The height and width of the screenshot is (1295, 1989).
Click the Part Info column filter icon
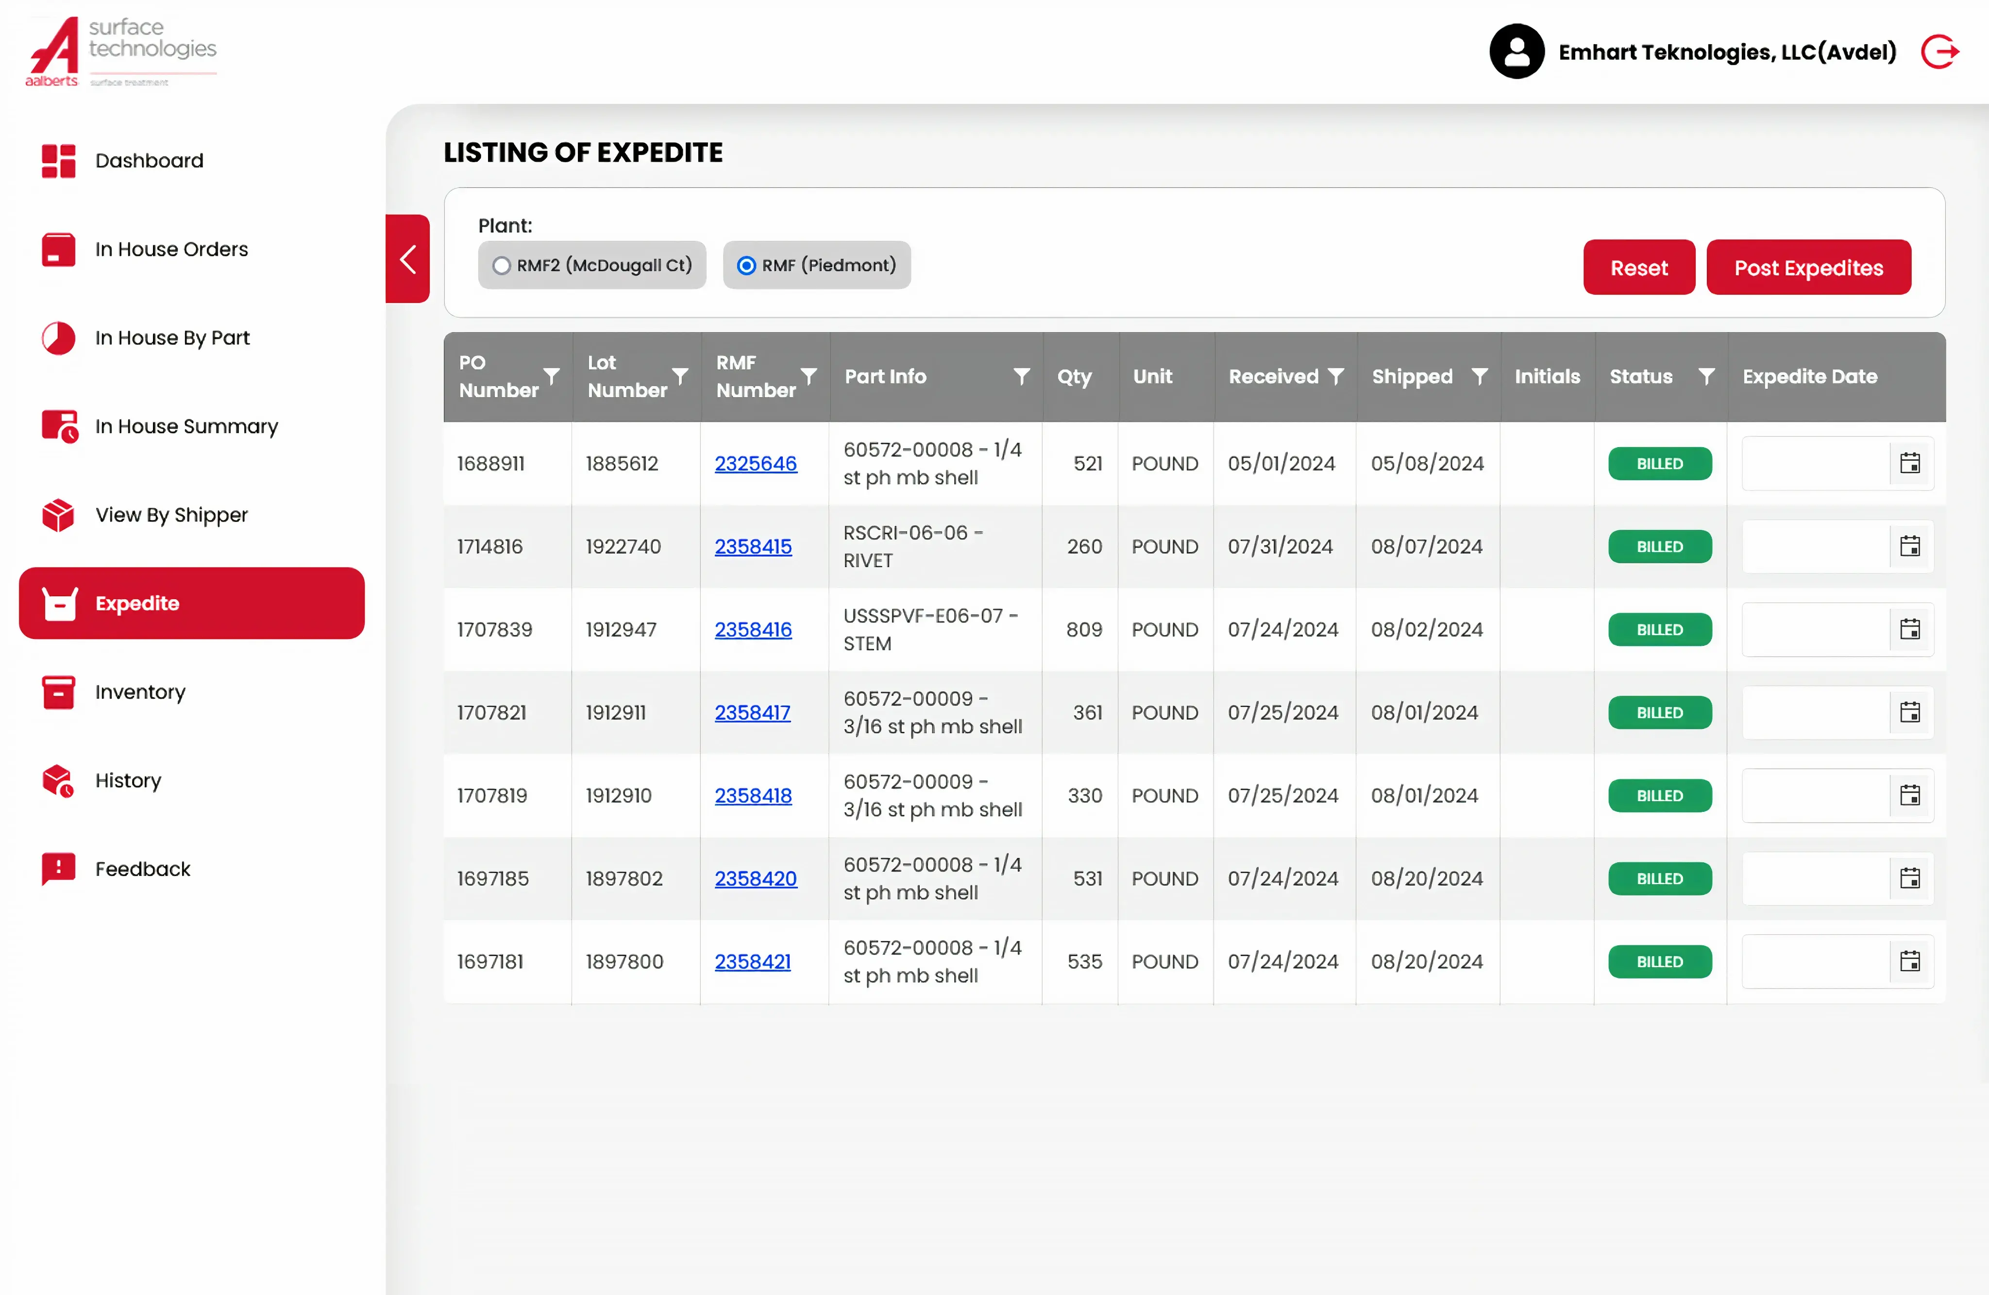(x=1021, y=376)
